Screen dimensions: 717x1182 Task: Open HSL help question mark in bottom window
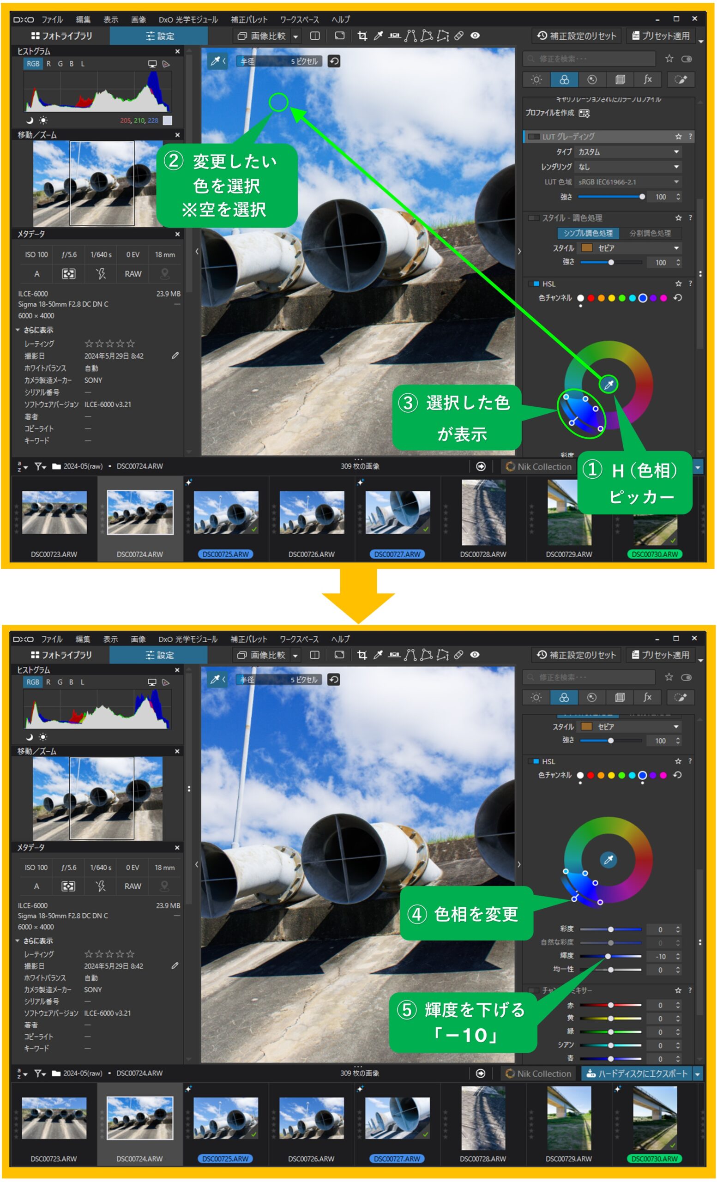pyautogui.click(x=690, y=761)
